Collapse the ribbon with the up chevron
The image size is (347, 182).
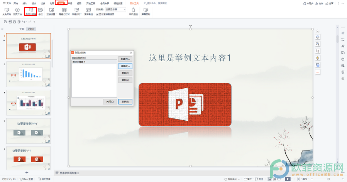click(x=343, y=3)
